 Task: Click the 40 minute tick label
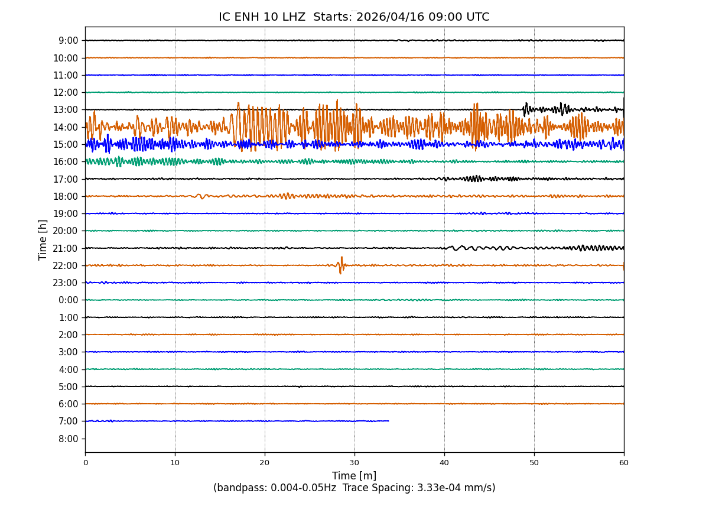(x=444, y=463)
